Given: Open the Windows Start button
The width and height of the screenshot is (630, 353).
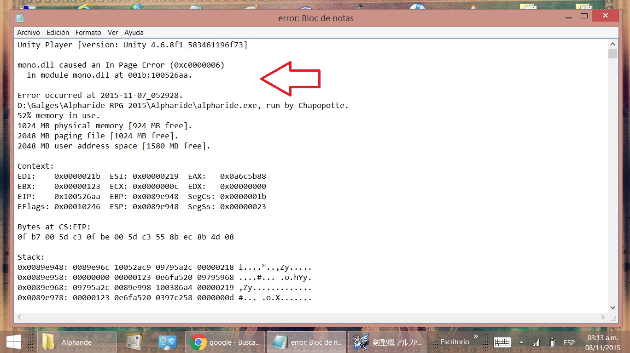Looking at the screenshot, I should click(13, 342).
